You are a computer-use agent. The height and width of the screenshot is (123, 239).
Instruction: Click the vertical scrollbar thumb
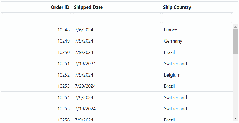[236, 42]
